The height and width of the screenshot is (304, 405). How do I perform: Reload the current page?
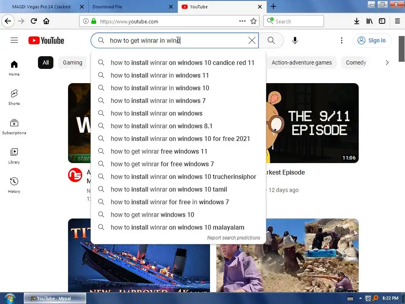click(34, 21)
